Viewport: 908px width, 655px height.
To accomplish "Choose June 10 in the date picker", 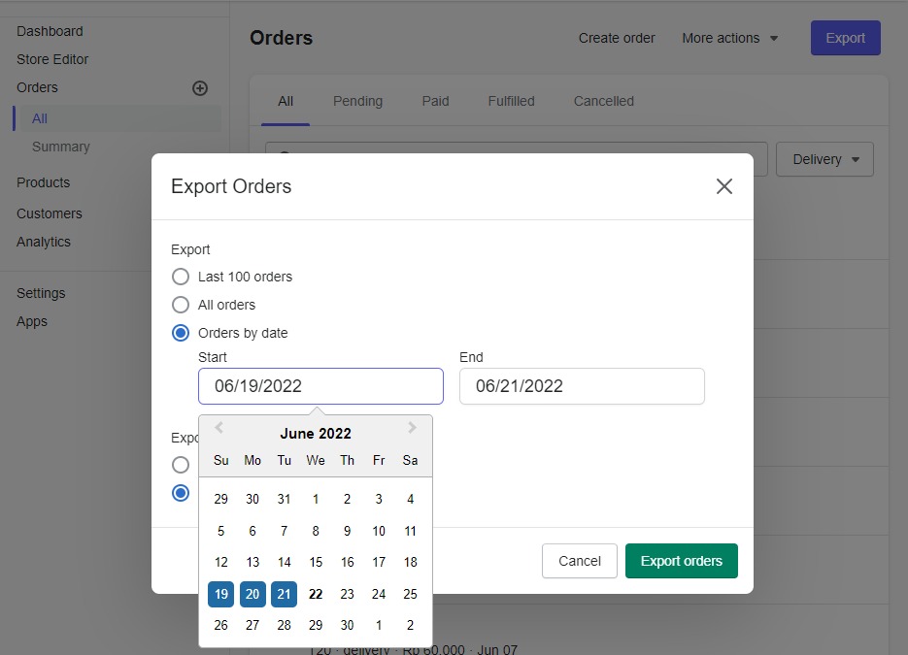I will point(379,531).
